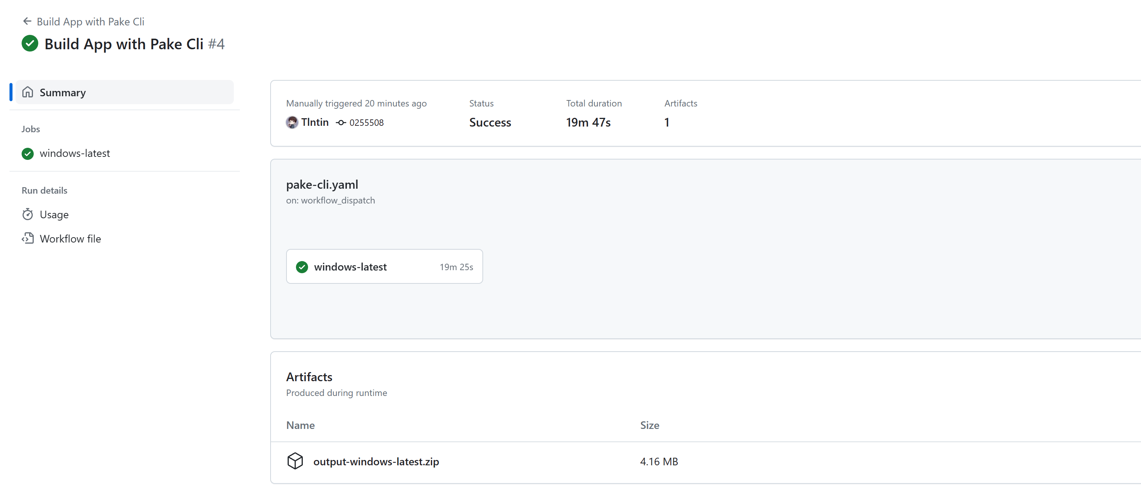
Task: Click the package icon beside output-windows-latest.zip
Action: (x=296, y=461)
